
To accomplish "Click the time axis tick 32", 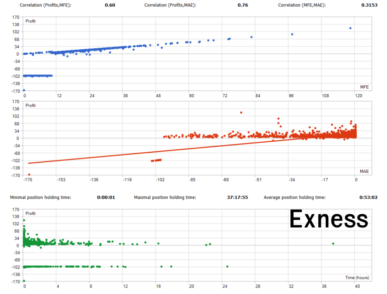I will click(x=291, y=286).
